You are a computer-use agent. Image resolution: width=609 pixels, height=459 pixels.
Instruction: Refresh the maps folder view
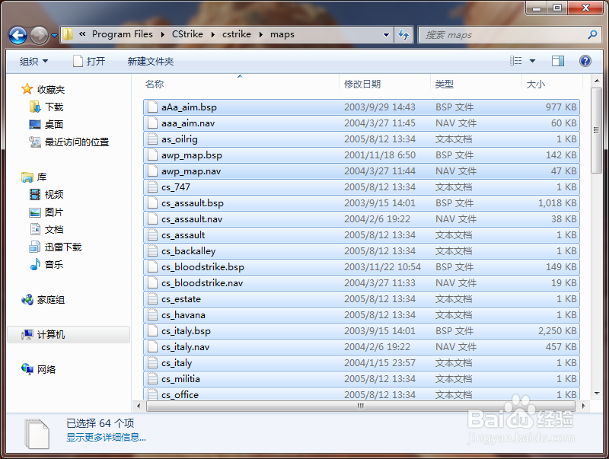click(x=403, y=34)
